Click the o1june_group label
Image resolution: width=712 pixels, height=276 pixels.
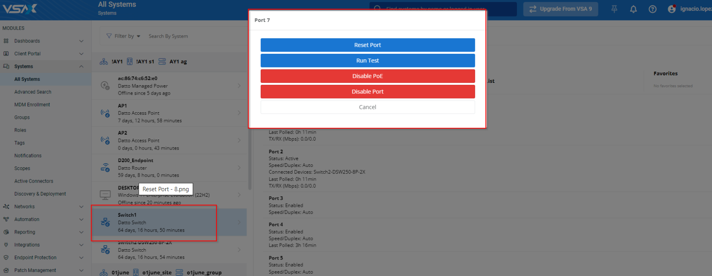tap(204, 272)
